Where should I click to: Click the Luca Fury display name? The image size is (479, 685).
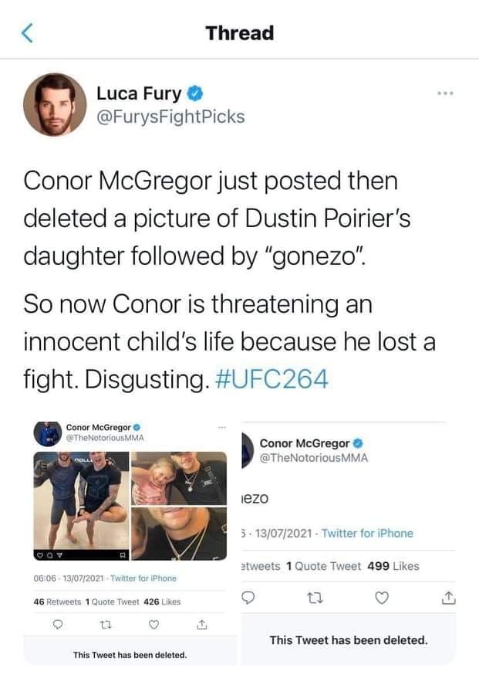pyautogui.click(x=139, y=94)
